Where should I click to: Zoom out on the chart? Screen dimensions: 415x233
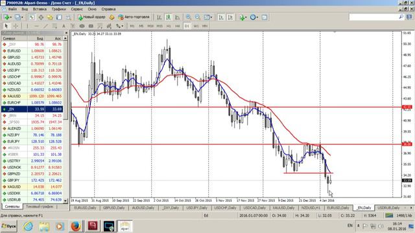[197, 17]
